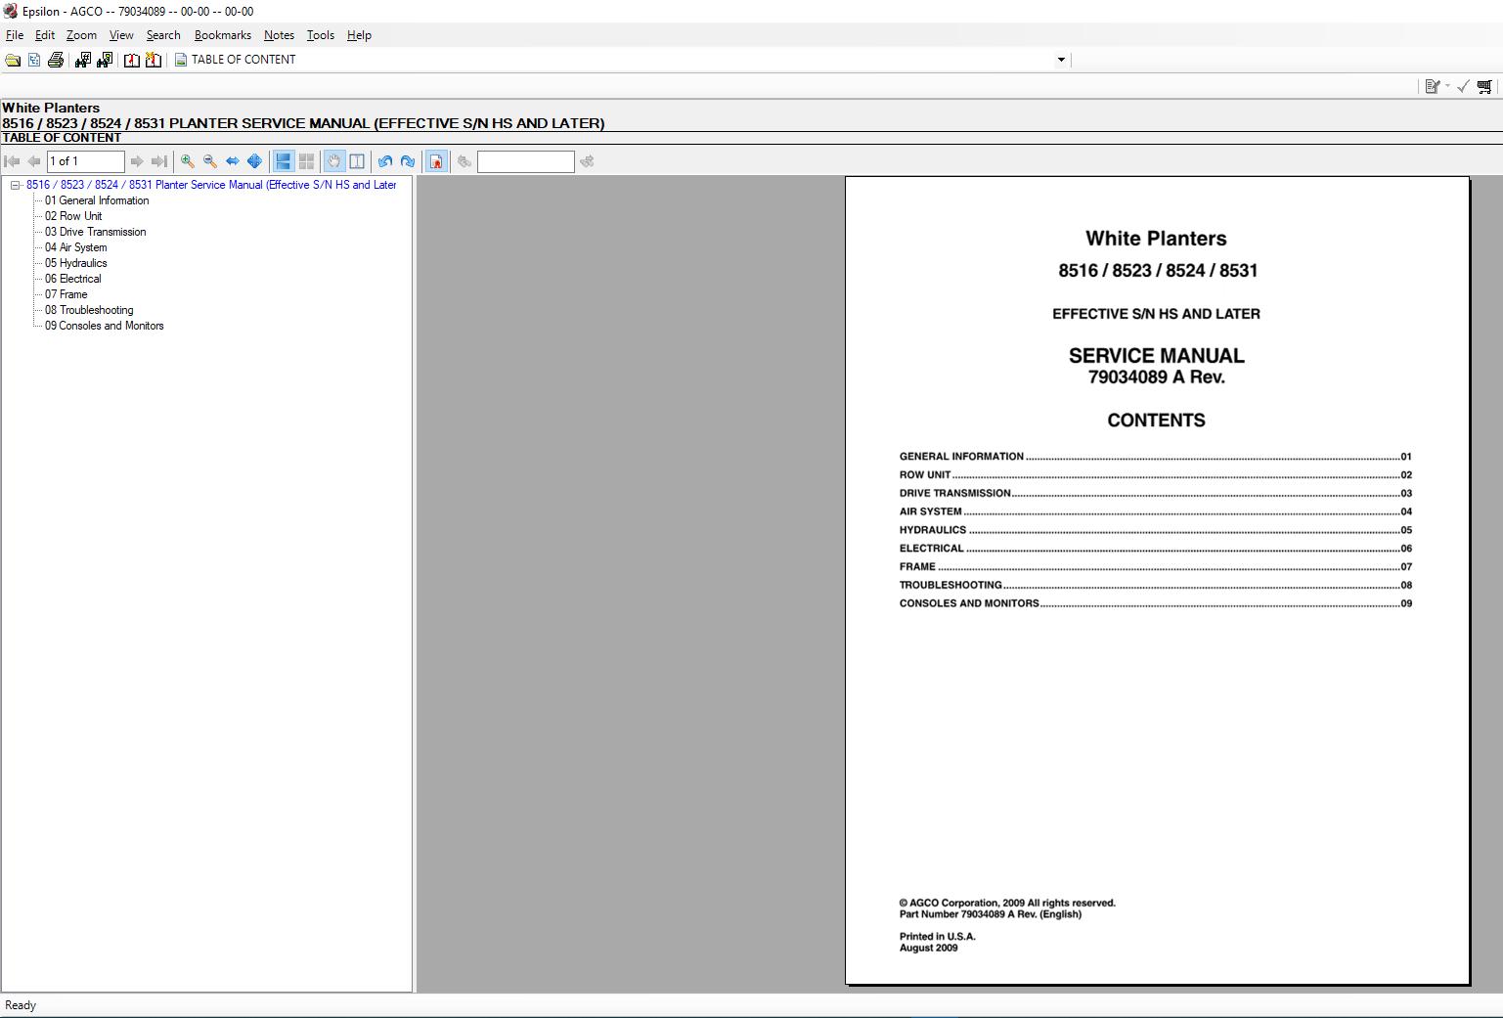
Task: Click the first binoculars search icon
Action: [82, 60]
